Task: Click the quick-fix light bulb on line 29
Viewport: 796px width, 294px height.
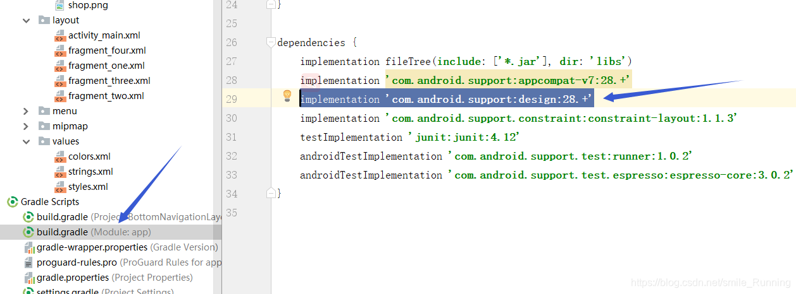Action: pyautogui.click(x=287, y=96)
